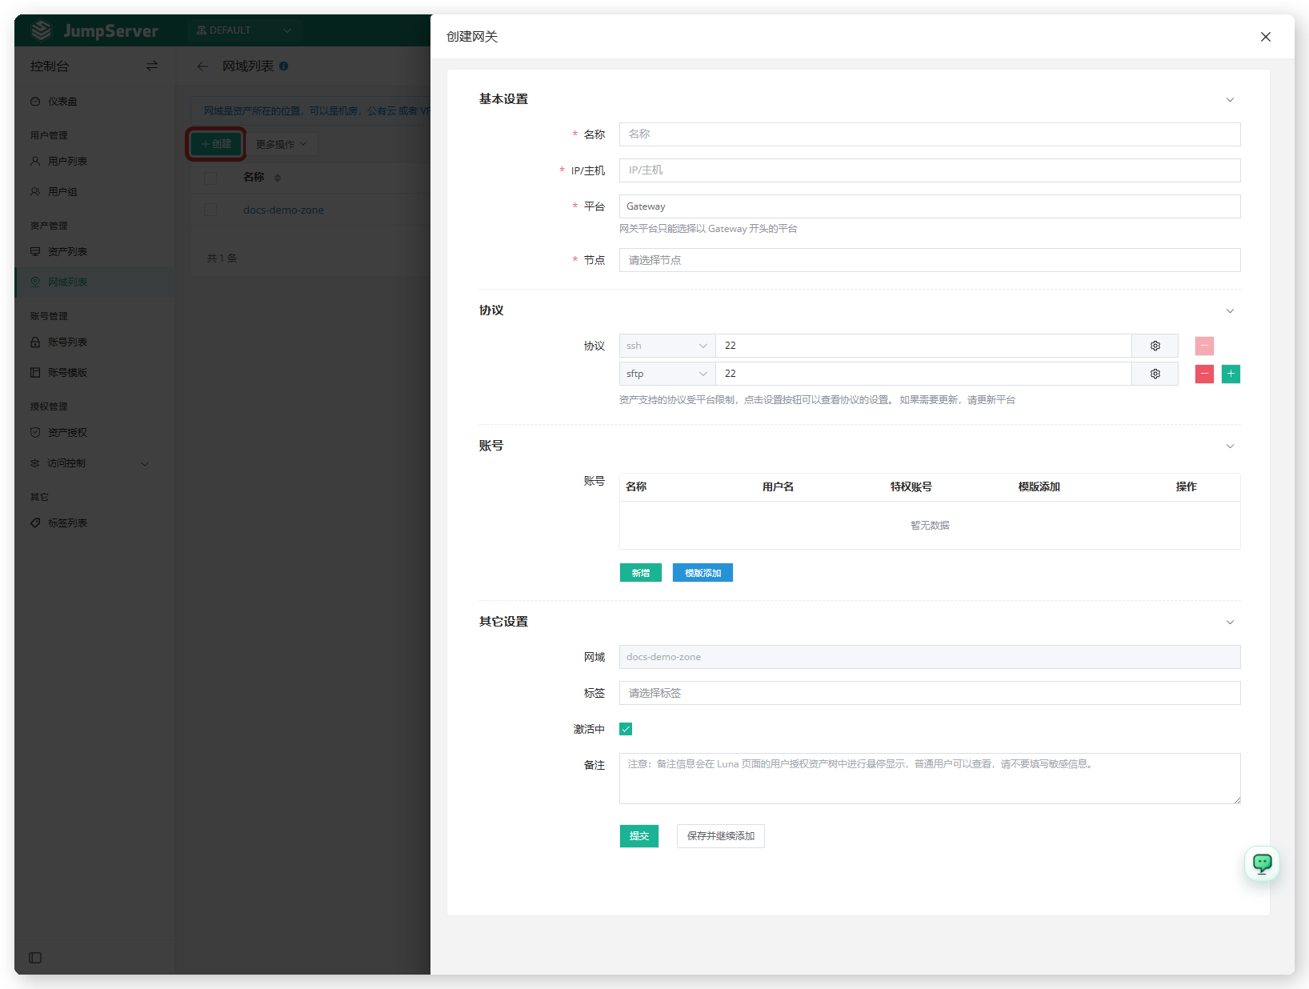Go back using the arrow beside 网域列表
The width and height of the screenshot is (1309, 989).
click(x=202, y=66)
